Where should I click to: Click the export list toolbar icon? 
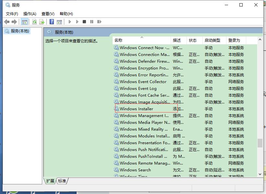coord(42,22)
